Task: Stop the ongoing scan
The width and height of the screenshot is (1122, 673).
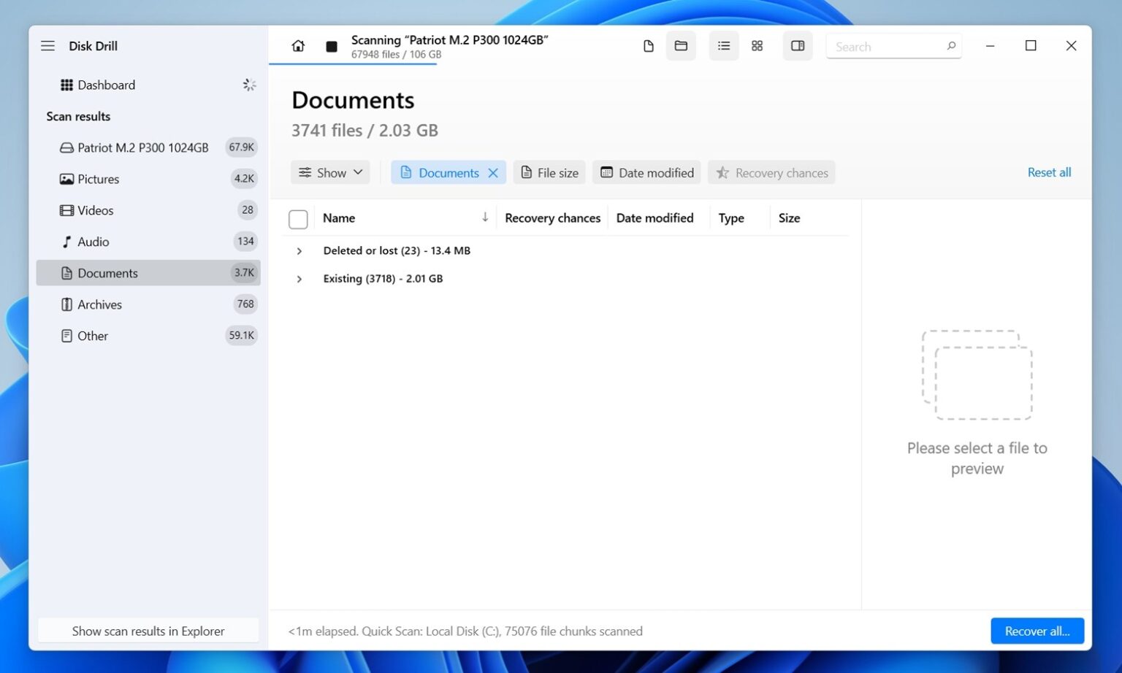Action: [331, 45]
